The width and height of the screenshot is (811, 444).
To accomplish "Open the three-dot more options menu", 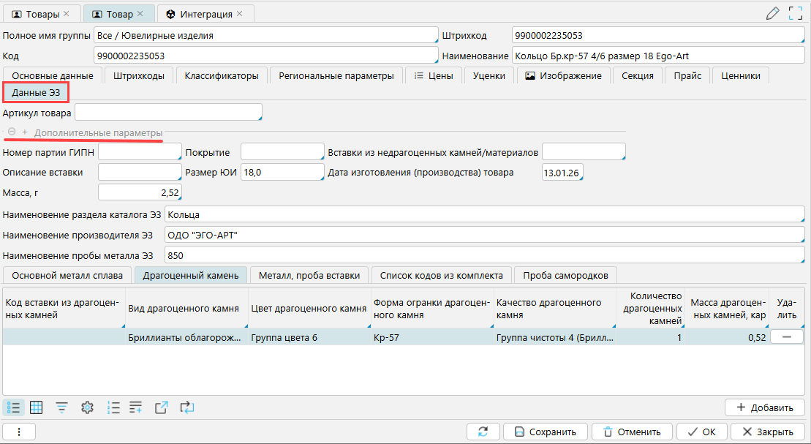I will (x=19, y=432).
